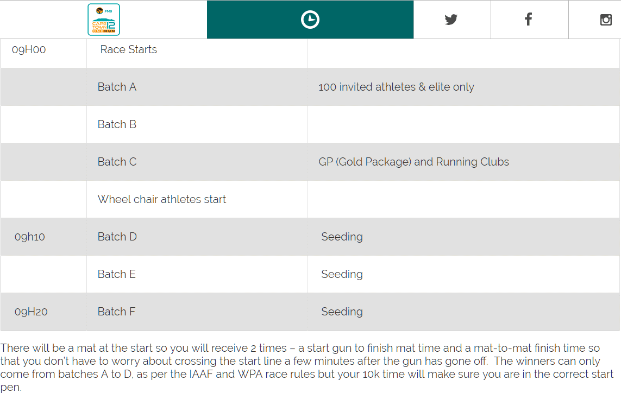
Task: Open the clock schedule tab
Action: (x=310, y=20)
